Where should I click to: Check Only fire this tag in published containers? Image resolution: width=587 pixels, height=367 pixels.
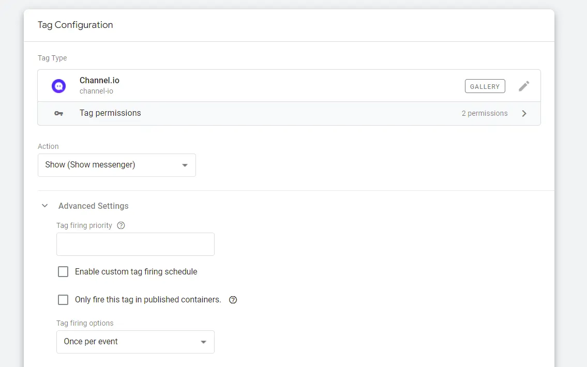point(63,300)
